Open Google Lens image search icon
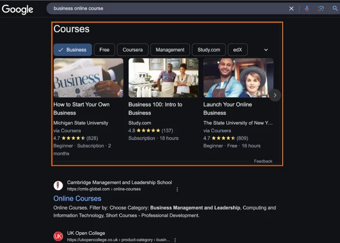This screenshot has width=340, height=243. pyautogui.click(x=321, y=8)
